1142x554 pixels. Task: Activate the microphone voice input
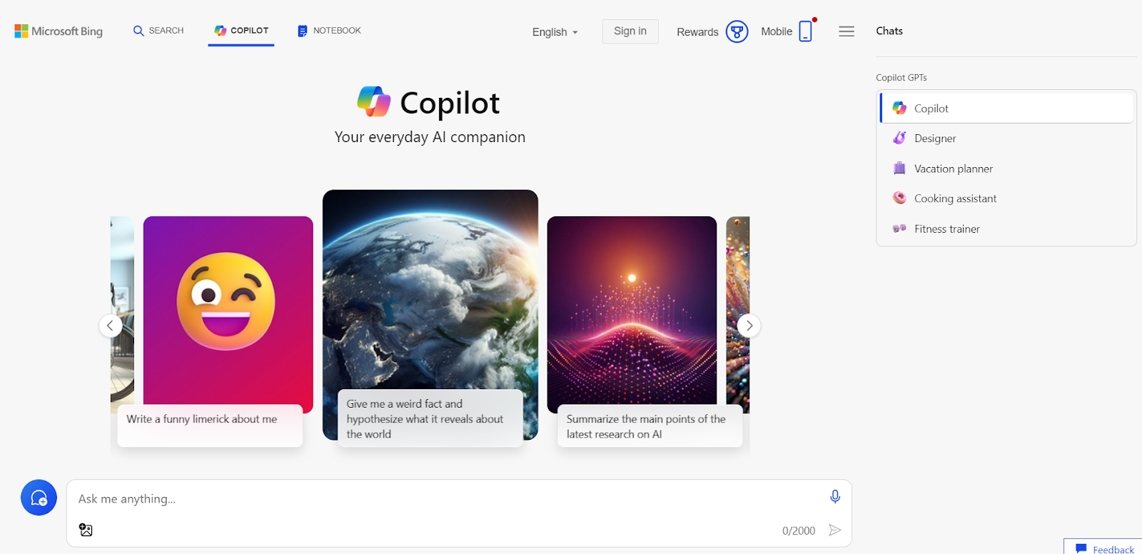click(835, 497)
